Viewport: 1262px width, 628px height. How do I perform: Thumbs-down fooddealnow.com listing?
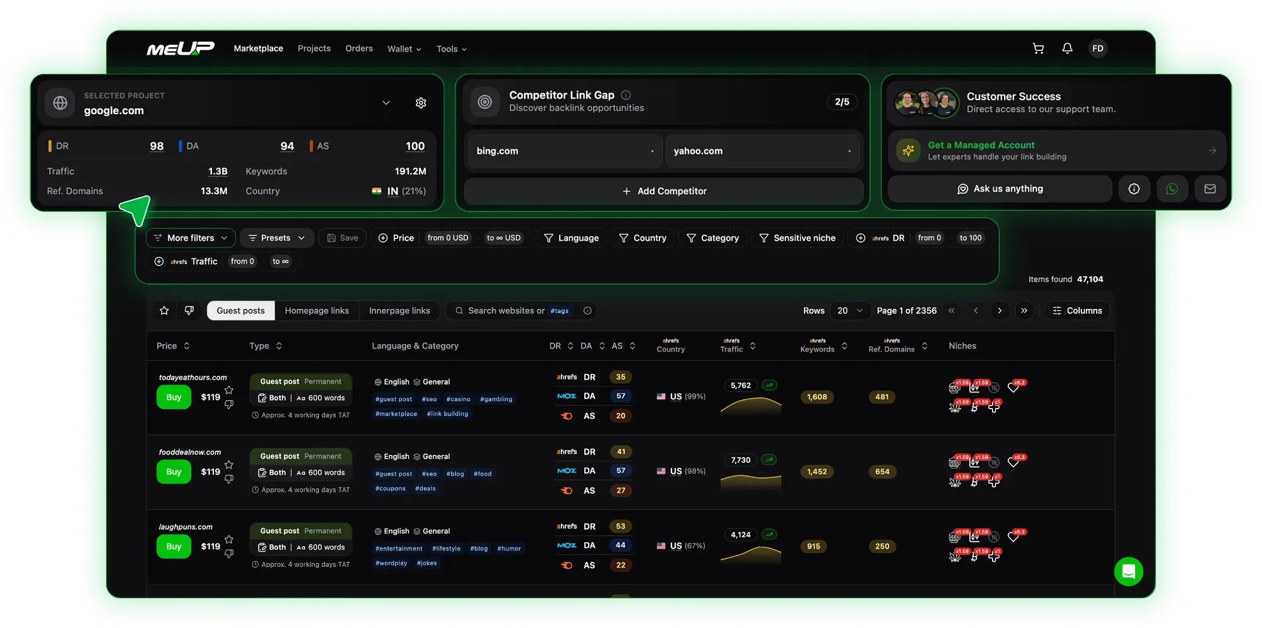pyautogui.click(x=229, y=479)
